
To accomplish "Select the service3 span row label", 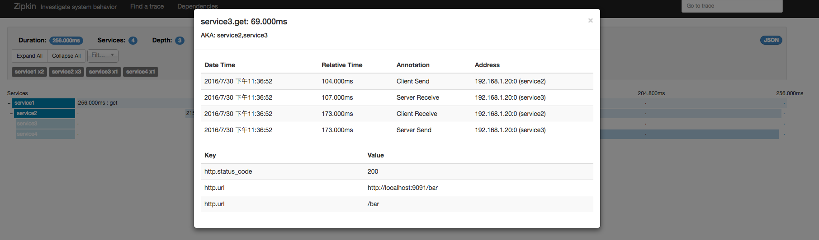I will point(45,124).
